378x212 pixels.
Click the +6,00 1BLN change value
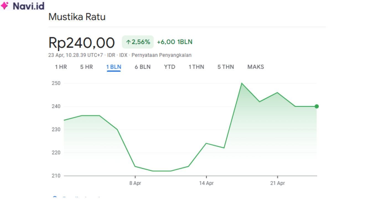[175, 42]
